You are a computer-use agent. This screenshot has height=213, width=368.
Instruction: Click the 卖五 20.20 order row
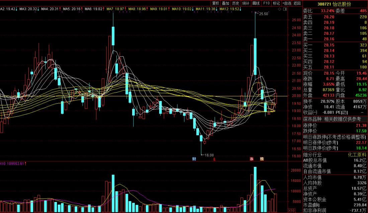[335, 17]
